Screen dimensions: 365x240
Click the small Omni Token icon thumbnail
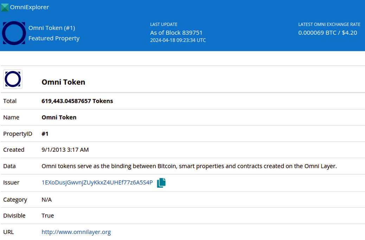point(13,79)
